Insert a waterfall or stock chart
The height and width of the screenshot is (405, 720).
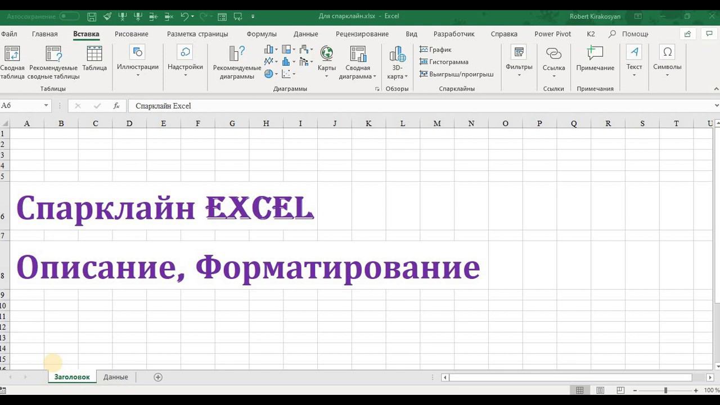click(x=306, y=50)
